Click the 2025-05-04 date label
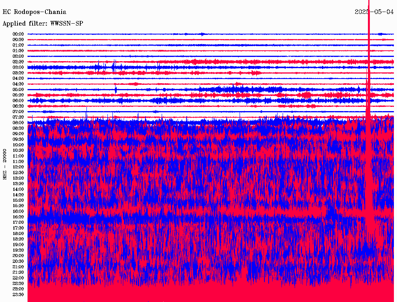The height and width of the screenshot is (302, 397). click(374, 12)
